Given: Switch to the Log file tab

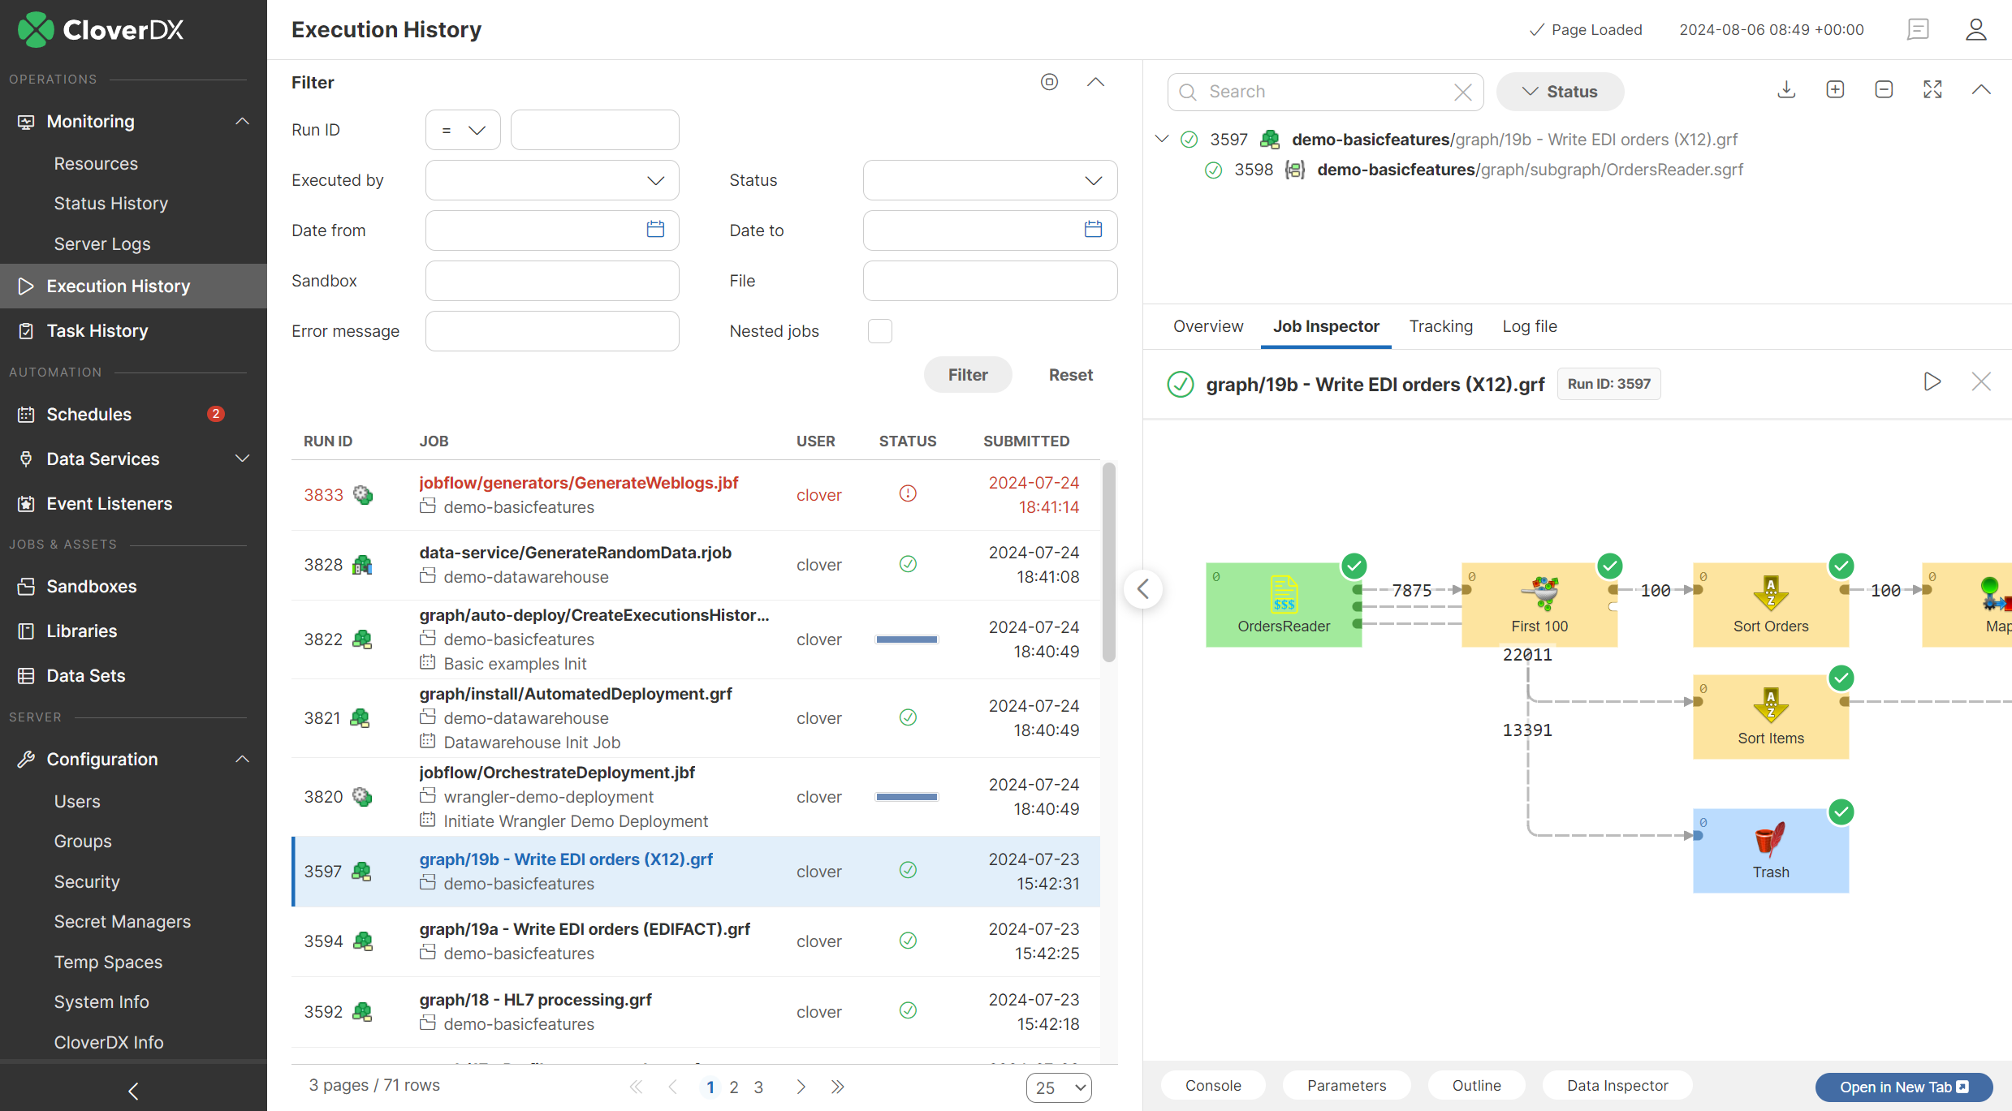Looking at the screenshot, I should coord(1529,326).
